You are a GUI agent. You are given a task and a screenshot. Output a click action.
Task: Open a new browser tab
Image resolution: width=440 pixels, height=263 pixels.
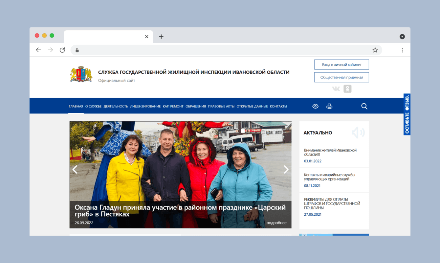[161, 36]
